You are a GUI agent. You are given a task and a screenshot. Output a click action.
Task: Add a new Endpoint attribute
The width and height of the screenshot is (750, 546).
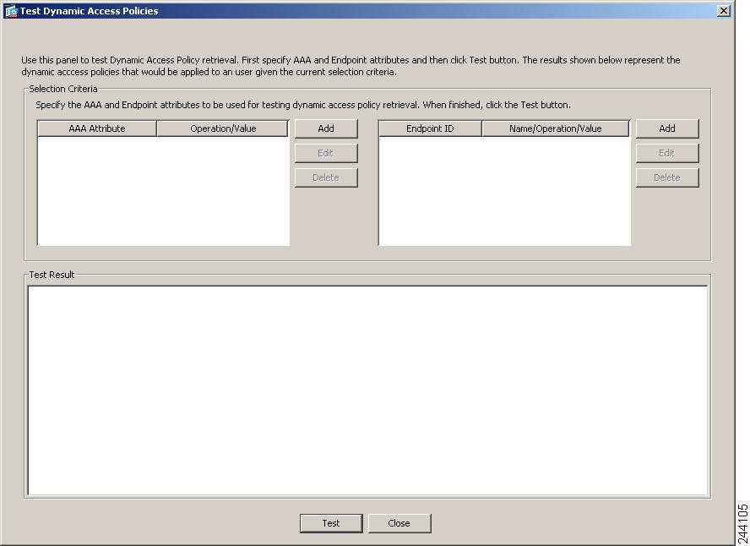(x=666, y=128)
